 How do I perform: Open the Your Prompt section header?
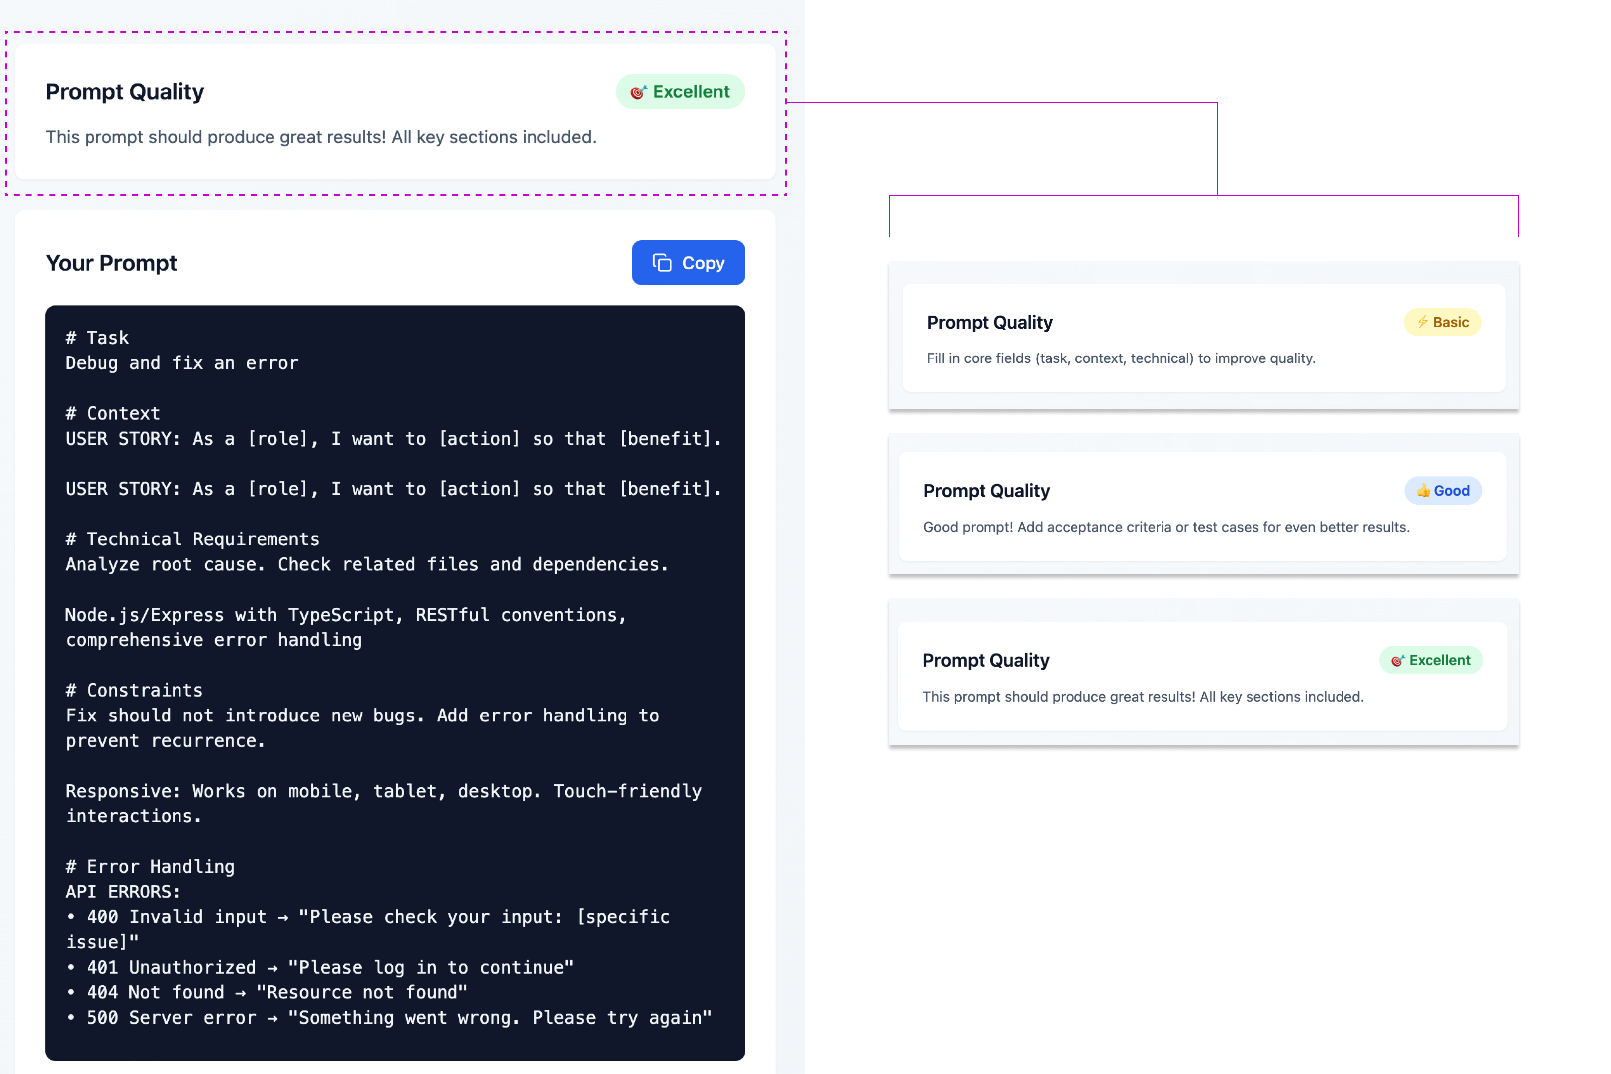pos(111,263)
